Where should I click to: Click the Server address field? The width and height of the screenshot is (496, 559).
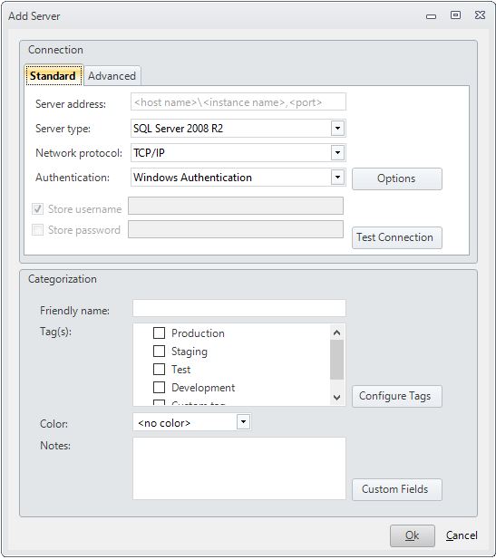(238, 102)
